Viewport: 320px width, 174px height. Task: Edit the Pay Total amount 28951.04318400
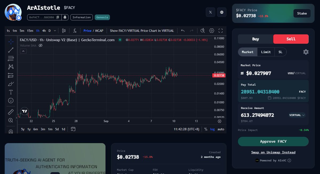pyautogui.click(x=260, y=92)
